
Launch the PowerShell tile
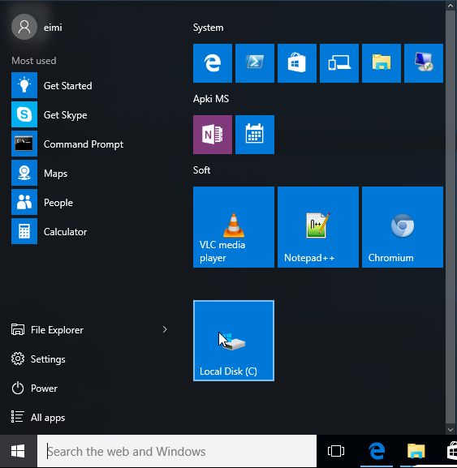255,63
